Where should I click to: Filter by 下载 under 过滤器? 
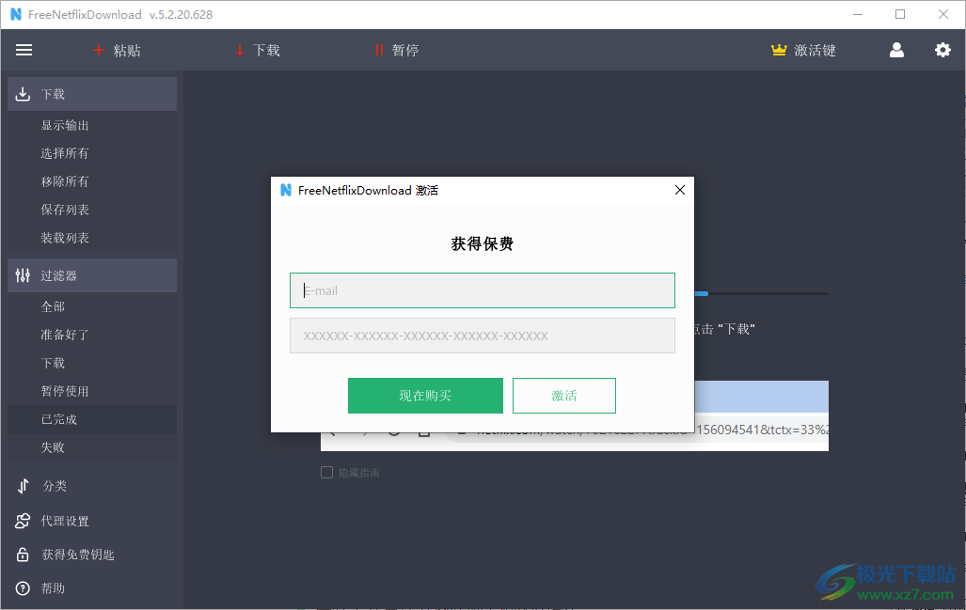(92, 363)
